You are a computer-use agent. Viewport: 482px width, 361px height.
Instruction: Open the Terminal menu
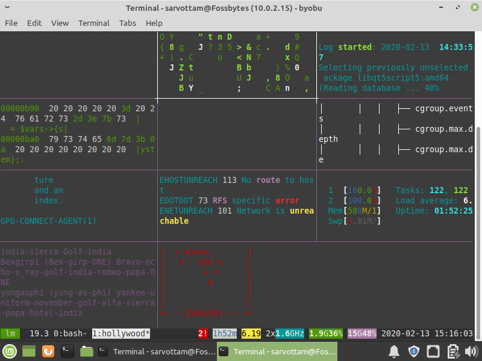pos(93,23)
